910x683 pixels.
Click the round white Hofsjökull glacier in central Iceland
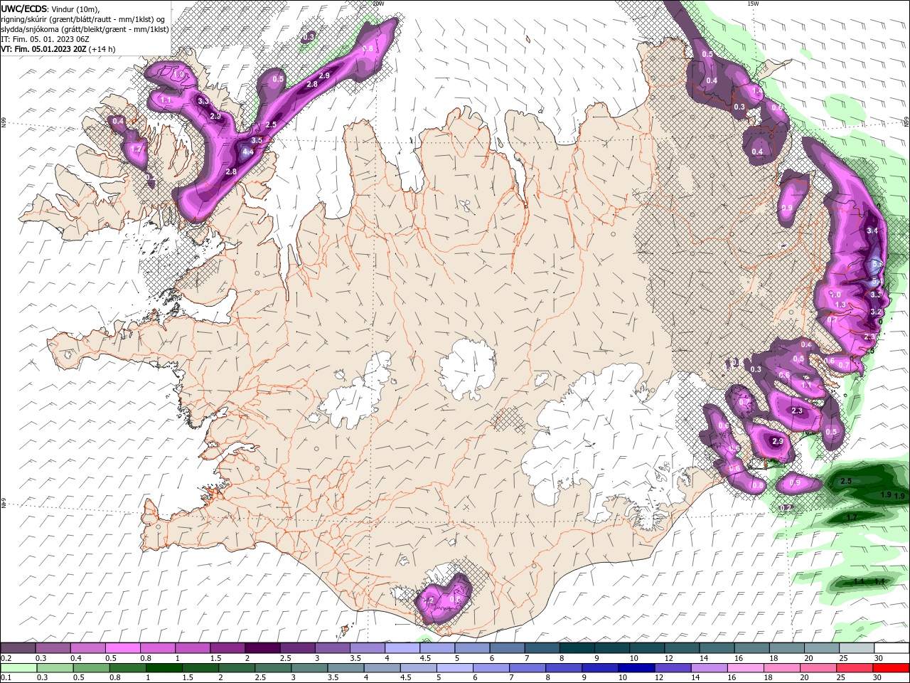[x=467, y=368]
